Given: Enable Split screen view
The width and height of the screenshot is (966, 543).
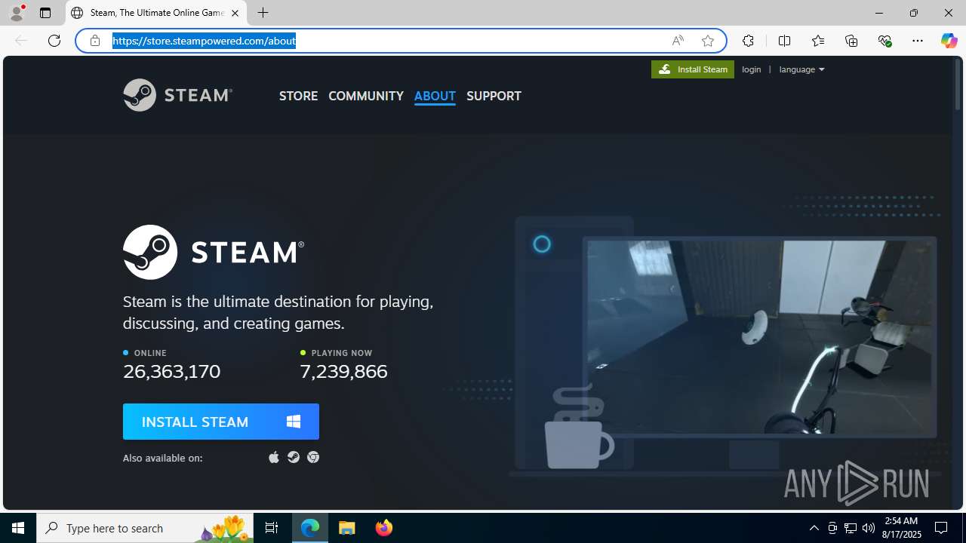Looking at the screenshot, I should pos(784,41).
